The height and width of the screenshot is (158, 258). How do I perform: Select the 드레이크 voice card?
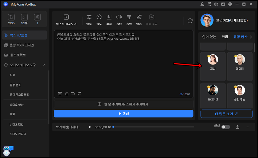(213, 95)
